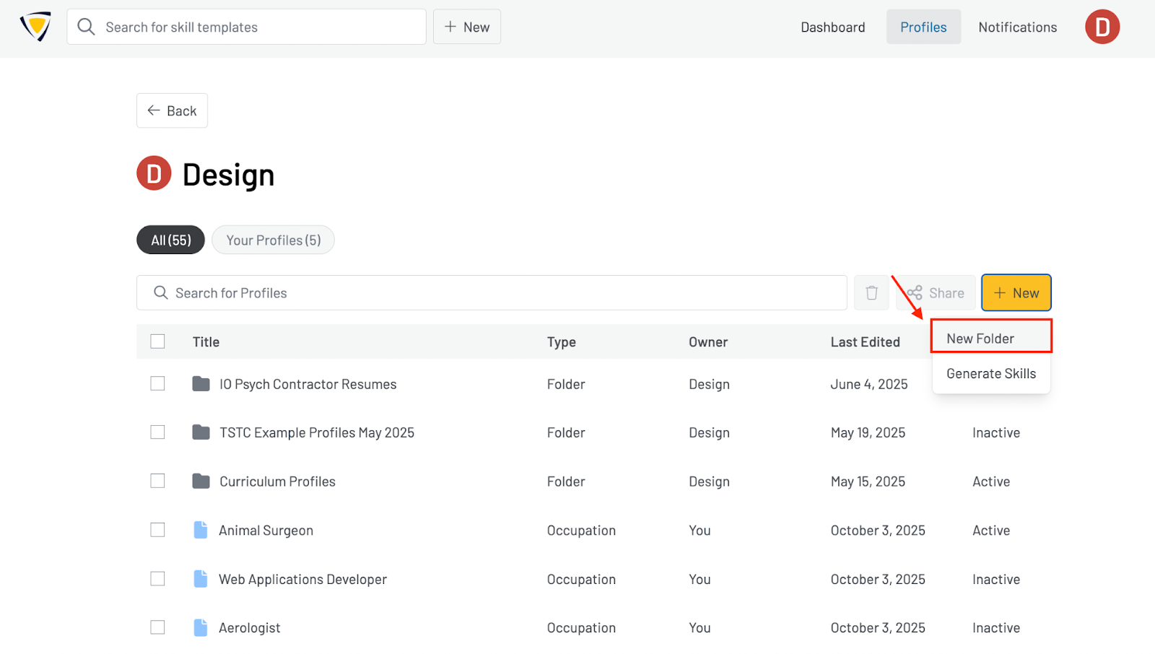Open the yellow New dropdown button
Viewport: 1155px width, 654px height.
click(x=1016, y=293)
